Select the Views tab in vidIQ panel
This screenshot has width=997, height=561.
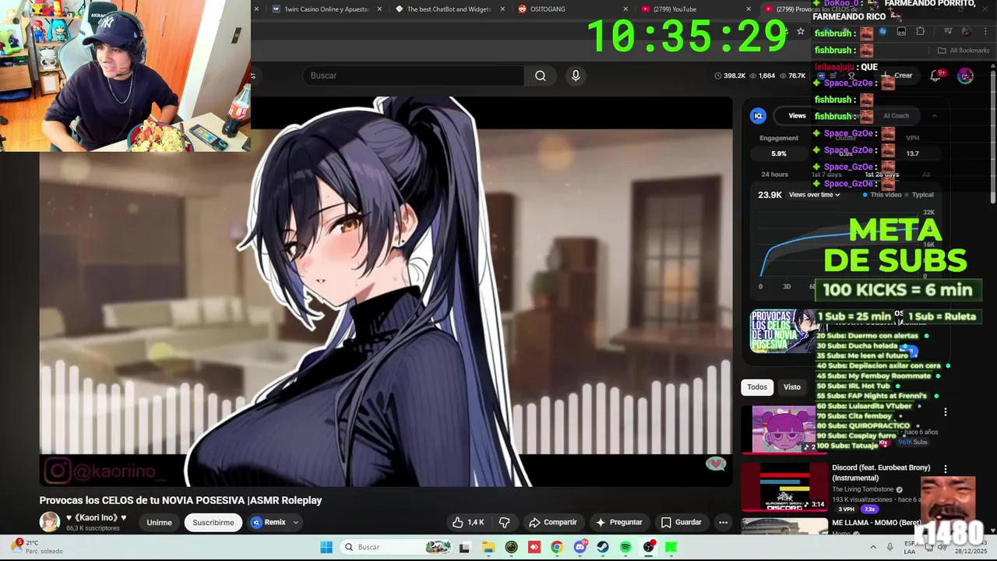[797, 115]
